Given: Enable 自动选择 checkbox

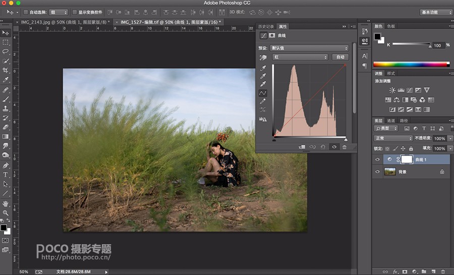Looking at the screenshot, I should coord(26,12).
